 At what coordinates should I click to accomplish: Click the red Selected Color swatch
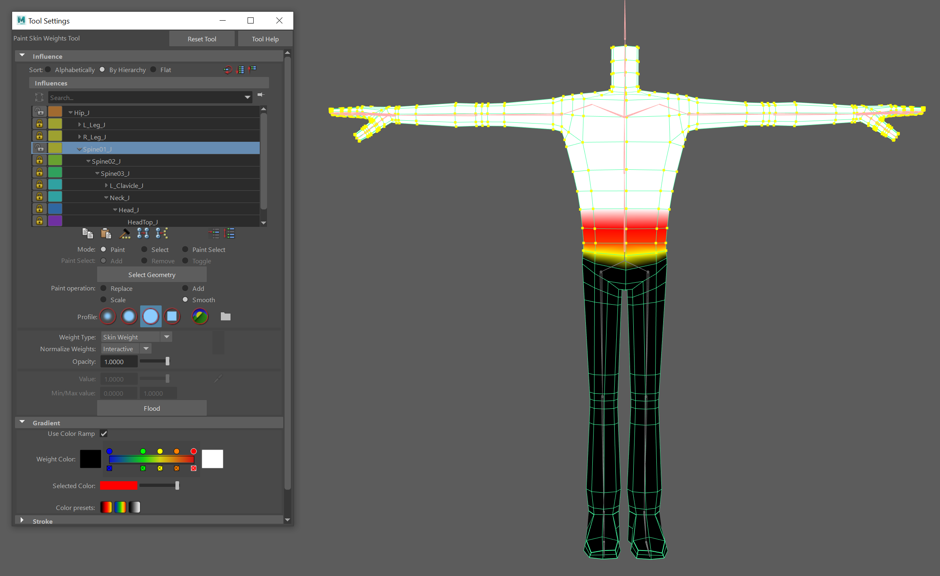(119, 486)
